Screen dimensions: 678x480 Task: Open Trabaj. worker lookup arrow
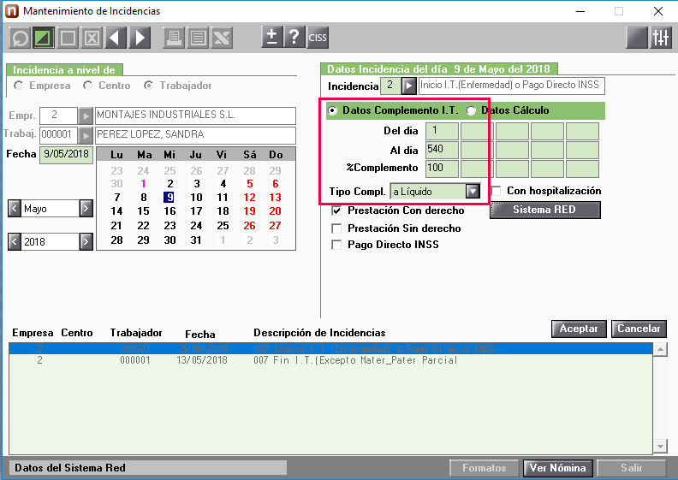86,135
